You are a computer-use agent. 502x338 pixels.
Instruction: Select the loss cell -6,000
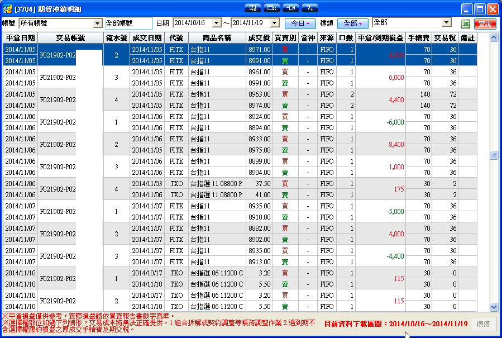pyautogui.click(x=381, y=122)
